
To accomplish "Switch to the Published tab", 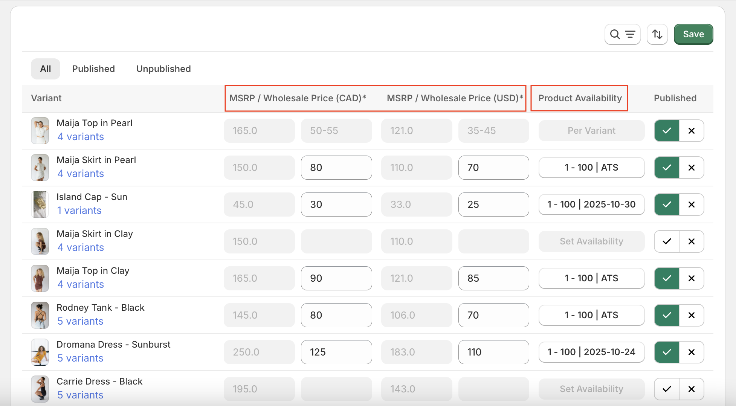I will 93,69.
